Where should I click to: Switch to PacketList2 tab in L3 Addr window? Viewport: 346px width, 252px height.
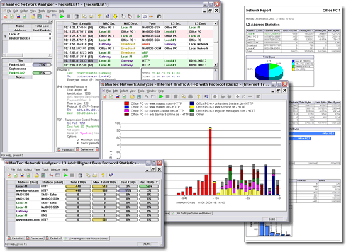point(54,238)
